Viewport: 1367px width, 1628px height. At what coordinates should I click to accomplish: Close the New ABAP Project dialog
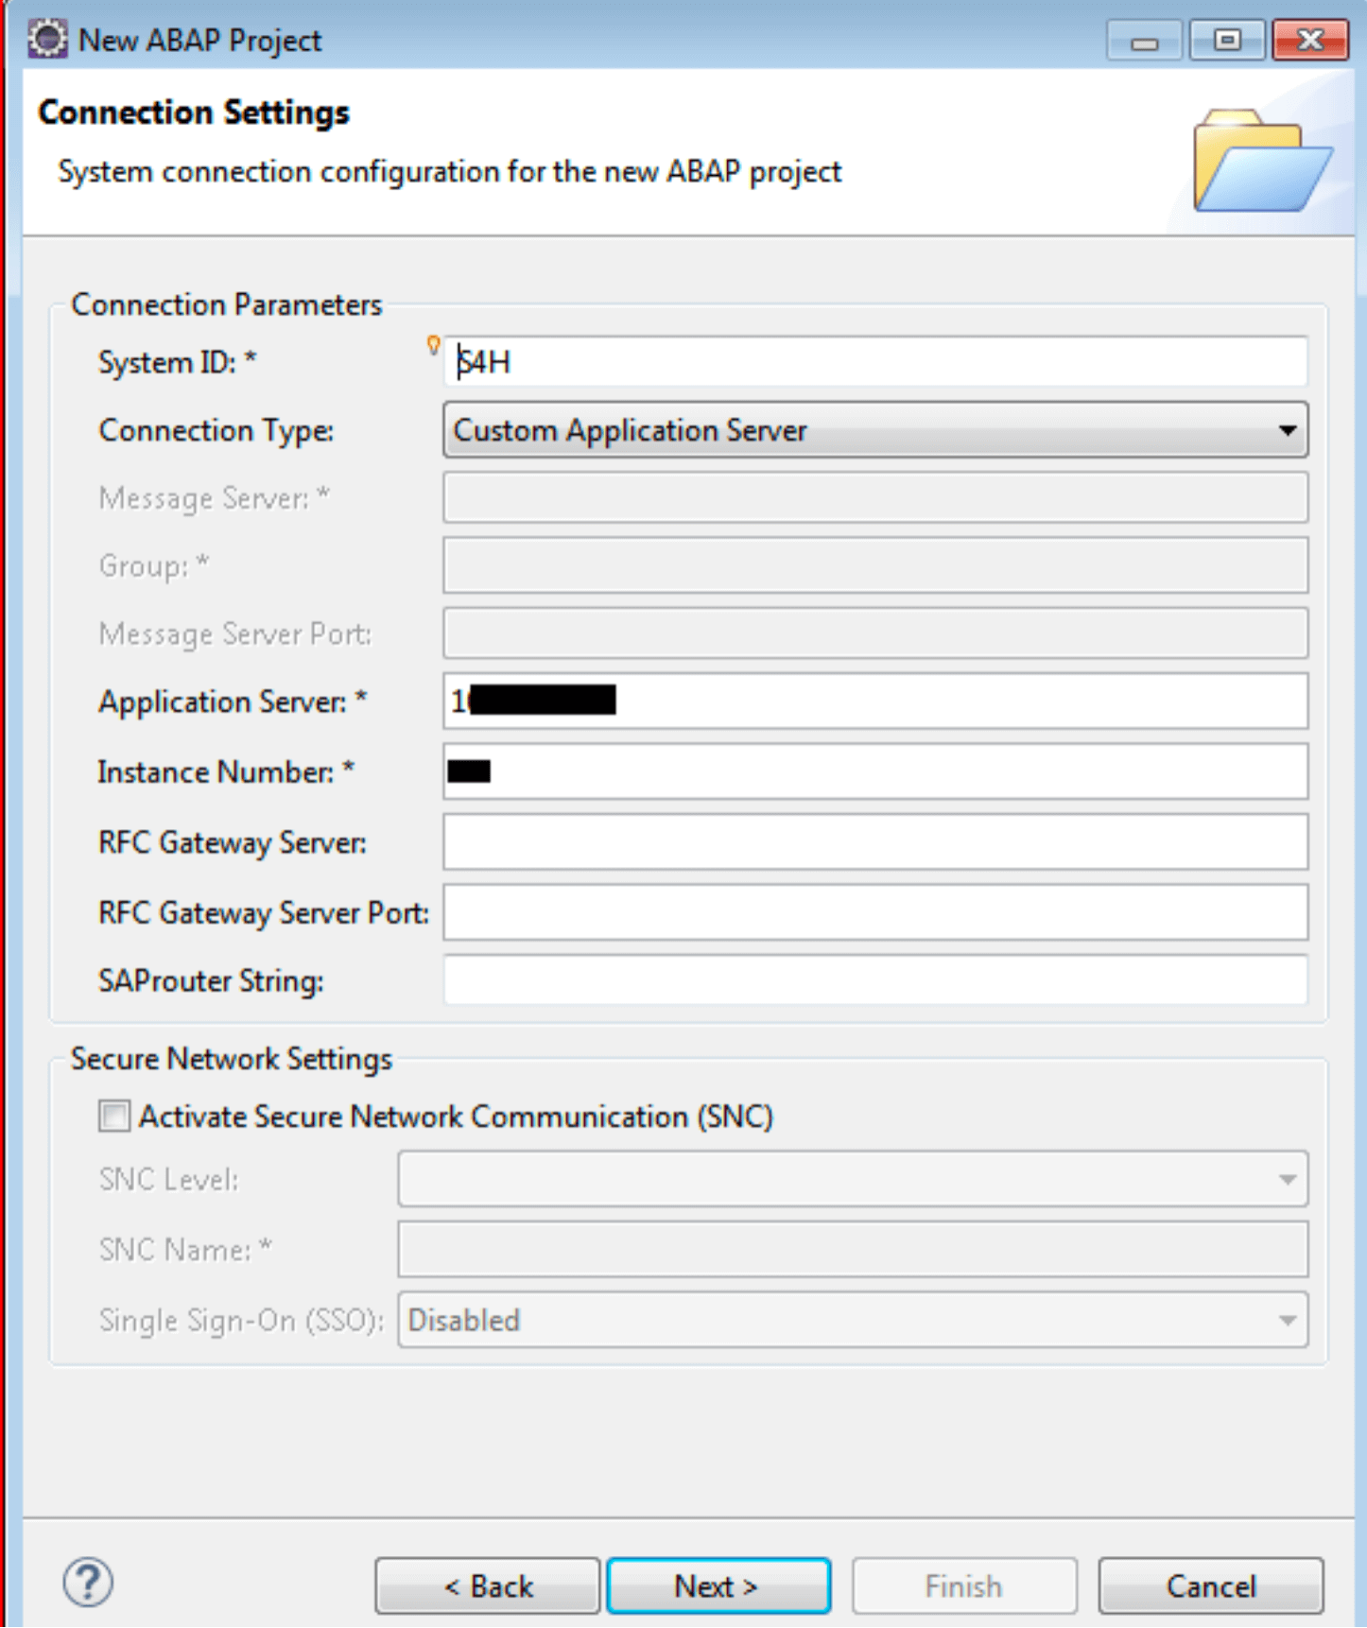1310,41
